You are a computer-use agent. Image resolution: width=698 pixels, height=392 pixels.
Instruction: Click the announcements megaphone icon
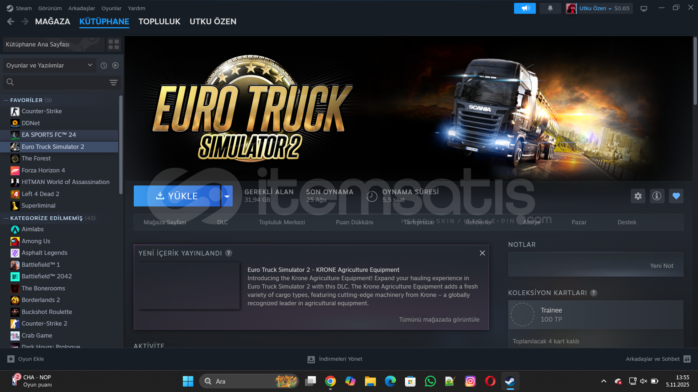point(525,8)
